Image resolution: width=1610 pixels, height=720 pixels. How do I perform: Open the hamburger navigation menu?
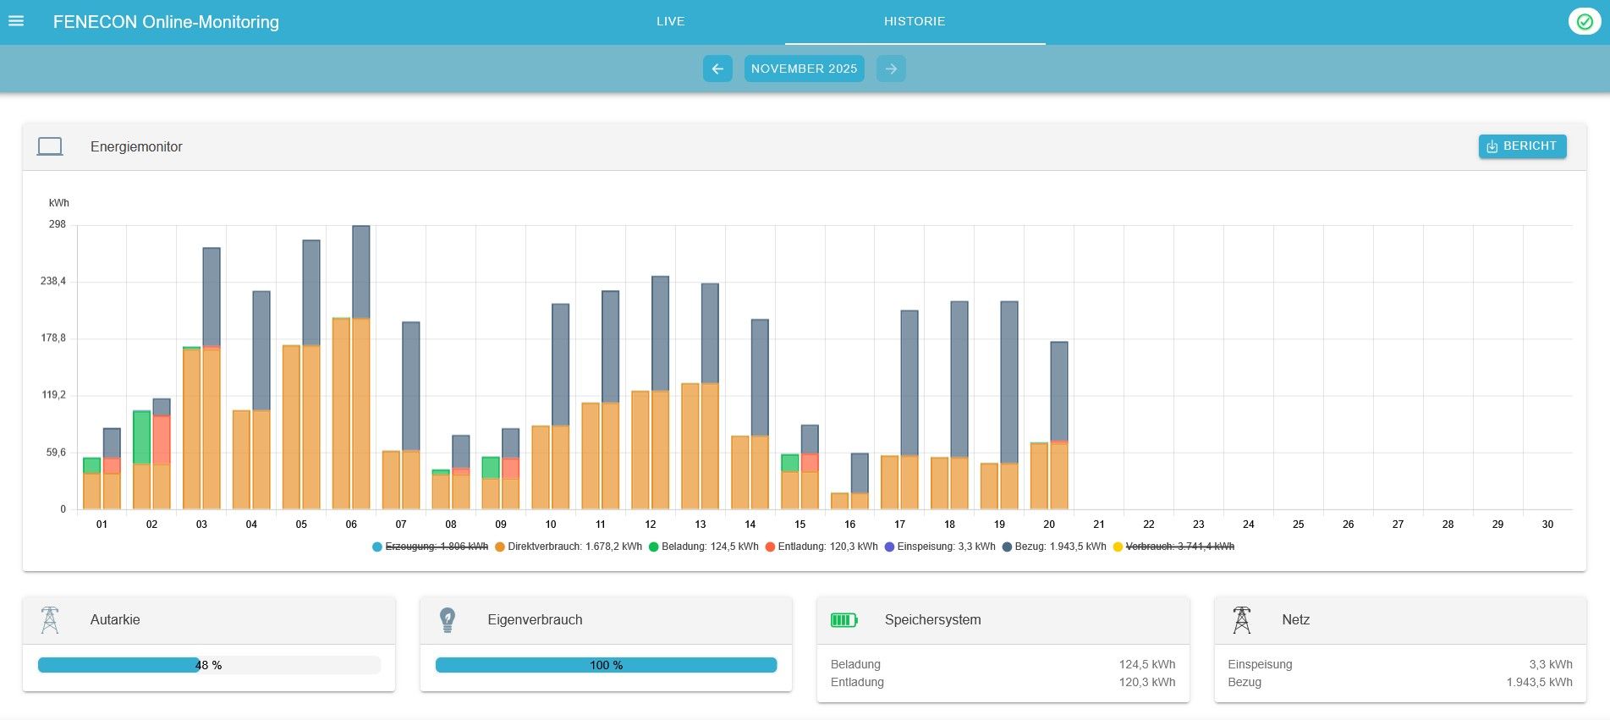pos(16,21)
